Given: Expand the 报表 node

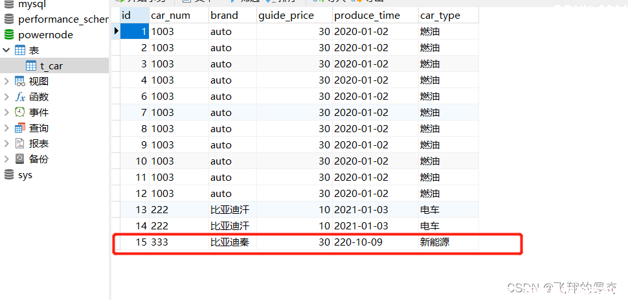Looking at the screenshot, I should [6, 144].
